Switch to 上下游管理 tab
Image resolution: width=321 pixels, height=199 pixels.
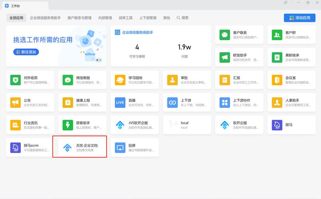148,18
